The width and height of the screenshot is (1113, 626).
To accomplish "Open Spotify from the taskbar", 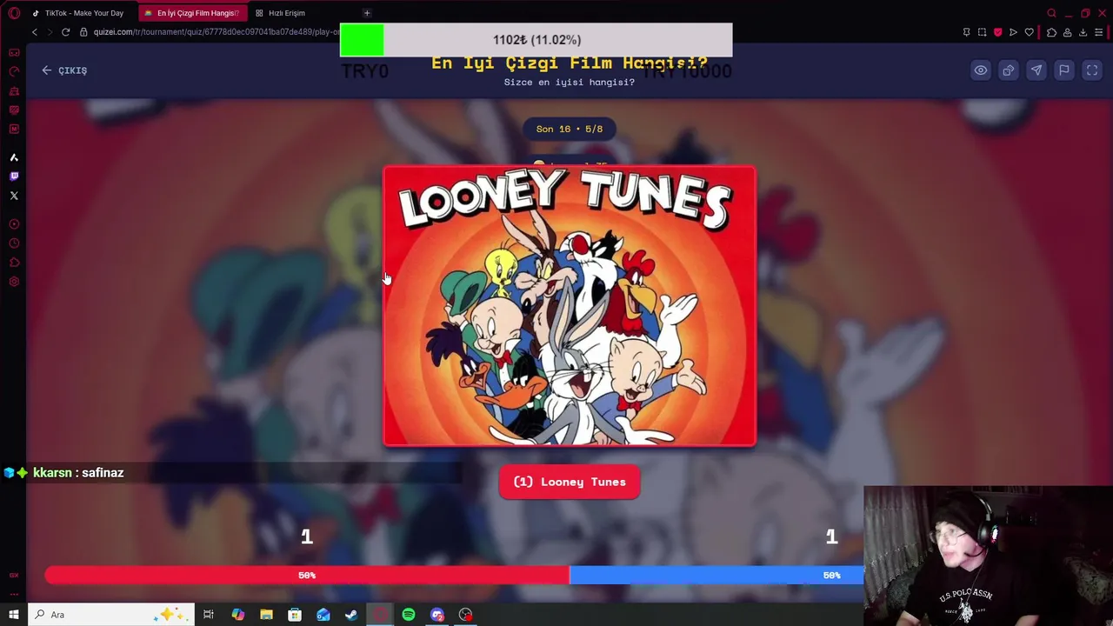I will tap(409, 615).
